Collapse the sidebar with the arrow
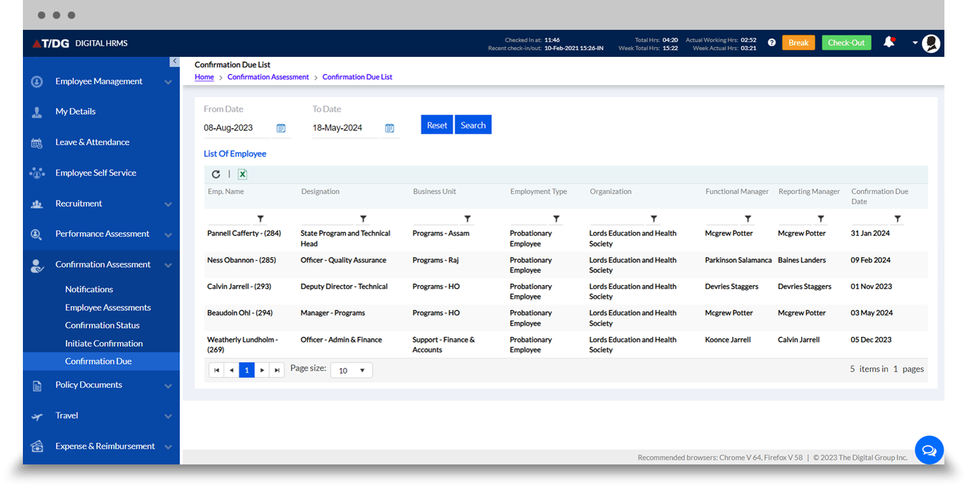The width and height of the screenshot is (968, 488). pos(174,62)
